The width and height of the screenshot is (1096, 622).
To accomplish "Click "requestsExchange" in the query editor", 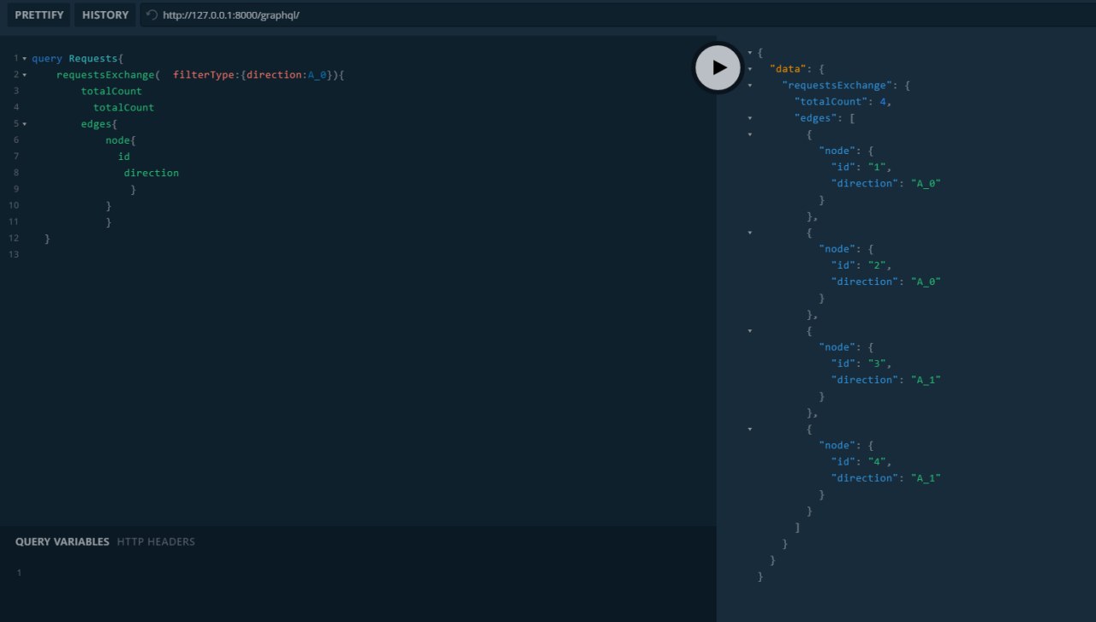I will [105, 74].
